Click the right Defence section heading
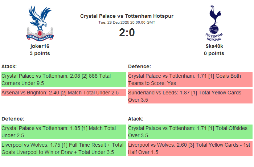254x167 pixels. click(x=140, y=66)
